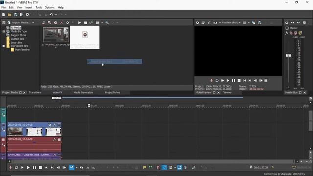Open the undo history dropdown arrow
Viewport: 313px width, 176px height.
click(56, 14)
